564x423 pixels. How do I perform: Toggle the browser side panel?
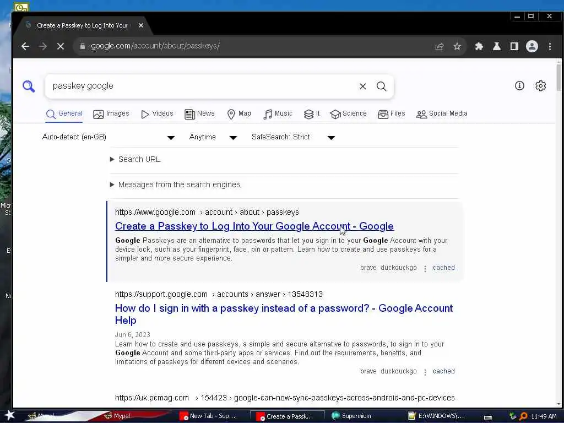tap(514, 46)
